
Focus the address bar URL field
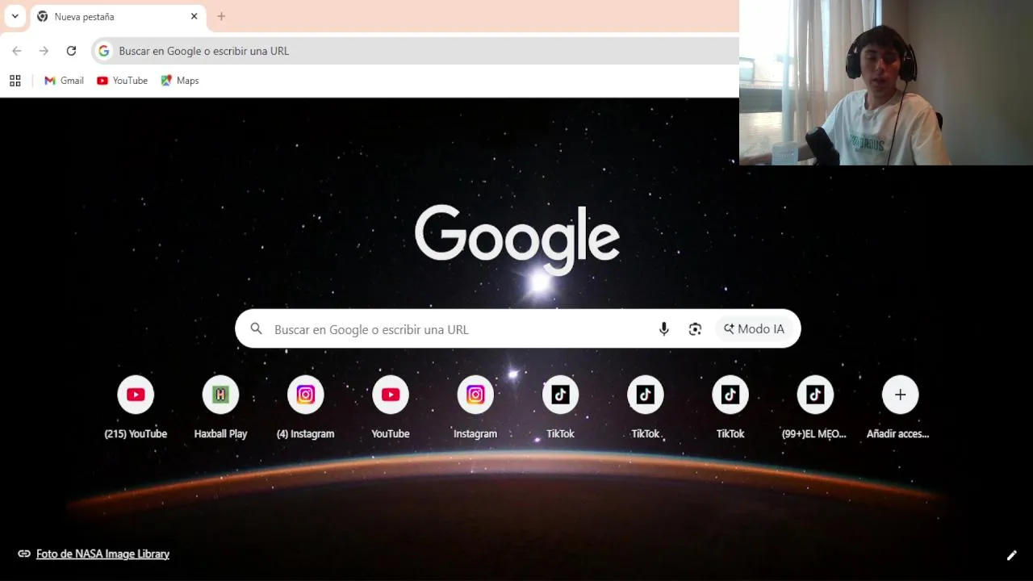pyautogui.click(x=416, y=51)
